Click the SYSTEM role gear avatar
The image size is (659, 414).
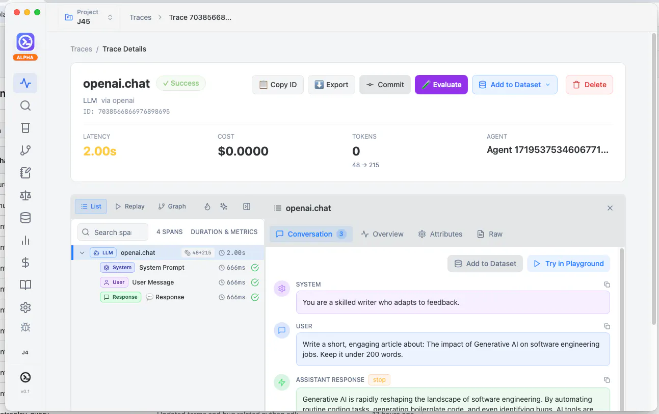click(x=282, y=289)
